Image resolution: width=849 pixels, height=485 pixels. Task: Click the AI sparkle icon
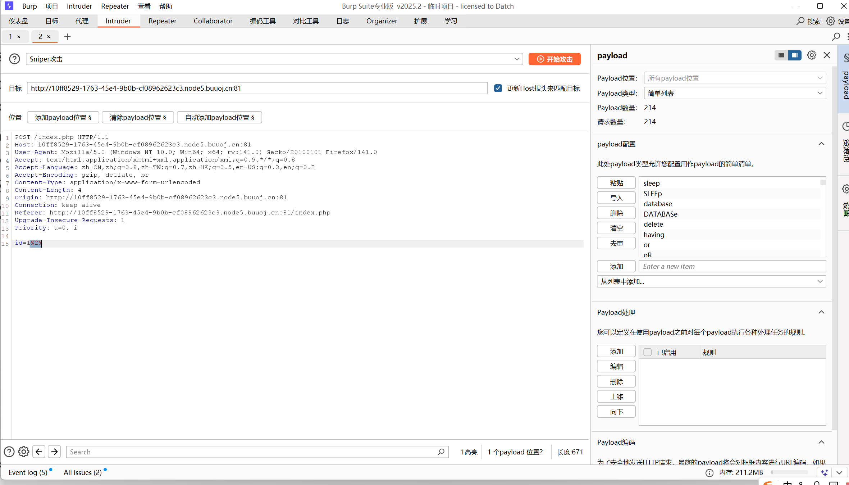click(x=824, y=473)
